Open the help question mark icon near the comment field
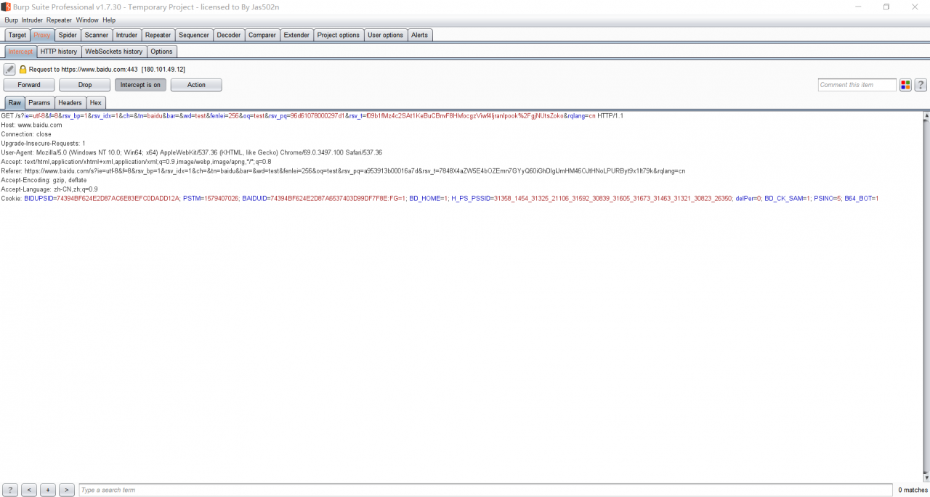The height and width of the screenshot is (497, 930). coord(921,85)
